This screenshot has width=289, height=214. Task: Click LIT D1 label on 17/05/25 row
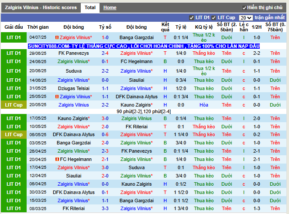point(14,118)
